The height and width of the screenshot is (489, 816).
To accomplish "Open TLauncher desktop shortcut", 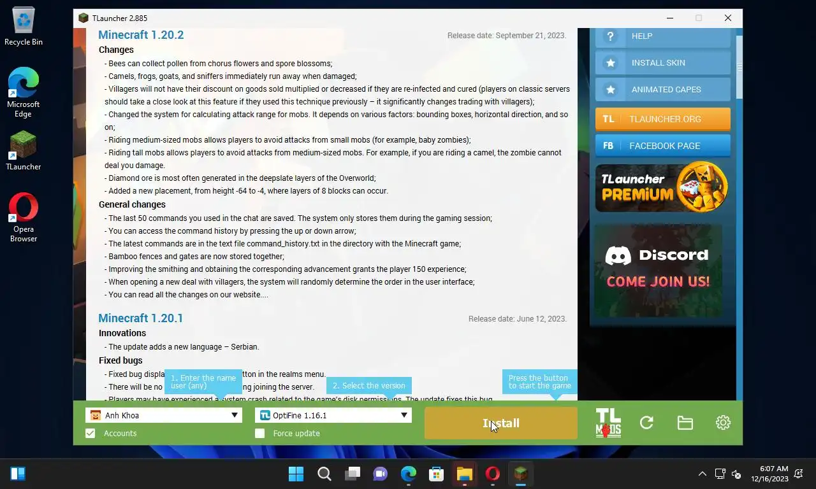I will click(24, 151).
